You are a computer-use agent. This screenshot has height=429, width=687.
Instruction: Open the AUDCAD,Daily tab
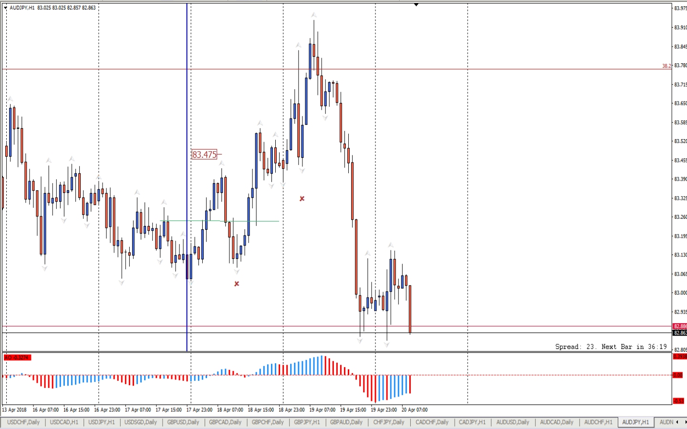556,422
